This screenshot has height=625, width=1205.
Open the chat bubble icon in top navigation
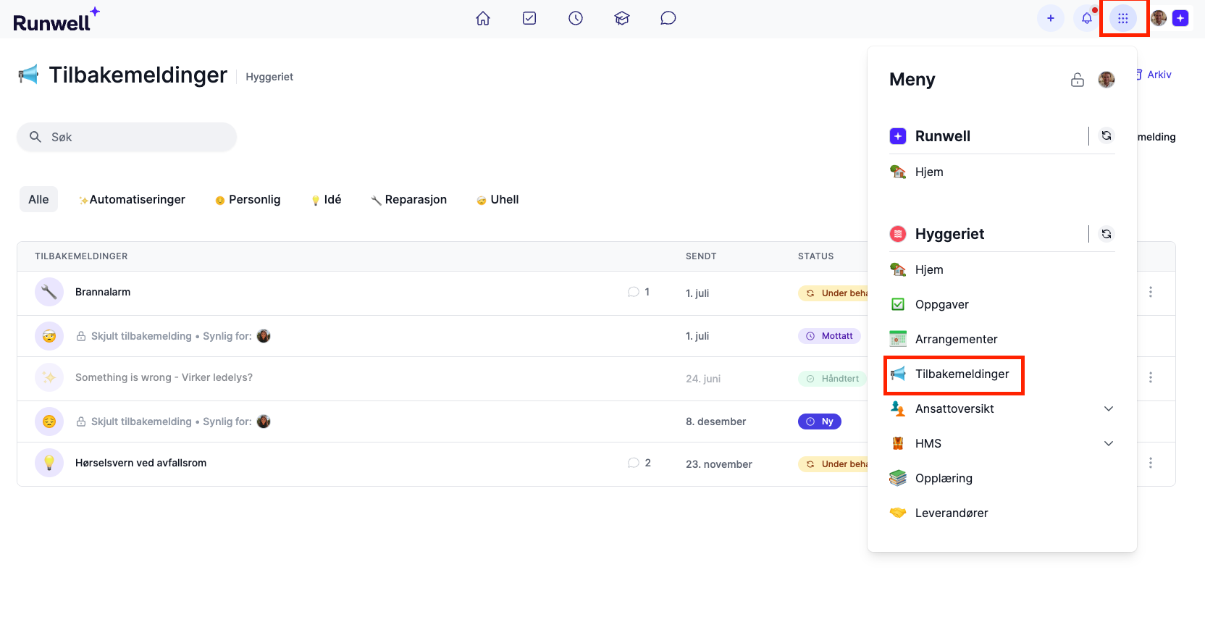pos(668,18)
